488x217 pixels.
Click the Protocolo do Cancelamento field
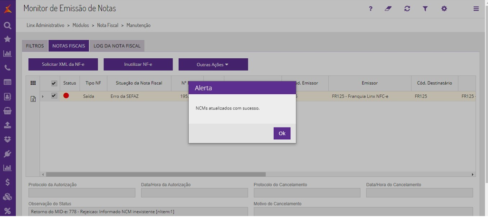(x=307, y=193)
